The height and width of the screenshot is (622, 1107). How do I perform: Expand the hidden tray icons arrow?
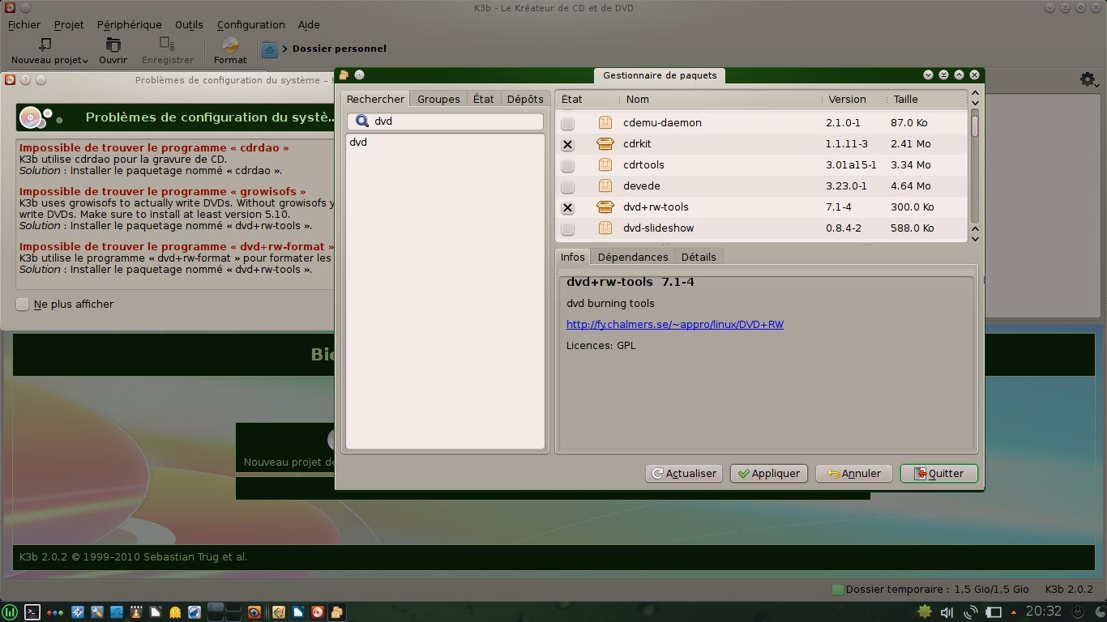(1015, 611)
